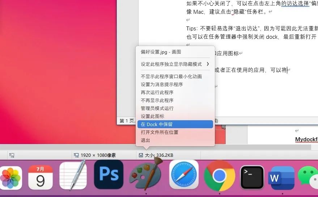Click the horizontal scrollbar in Paint window

[155, 147]
